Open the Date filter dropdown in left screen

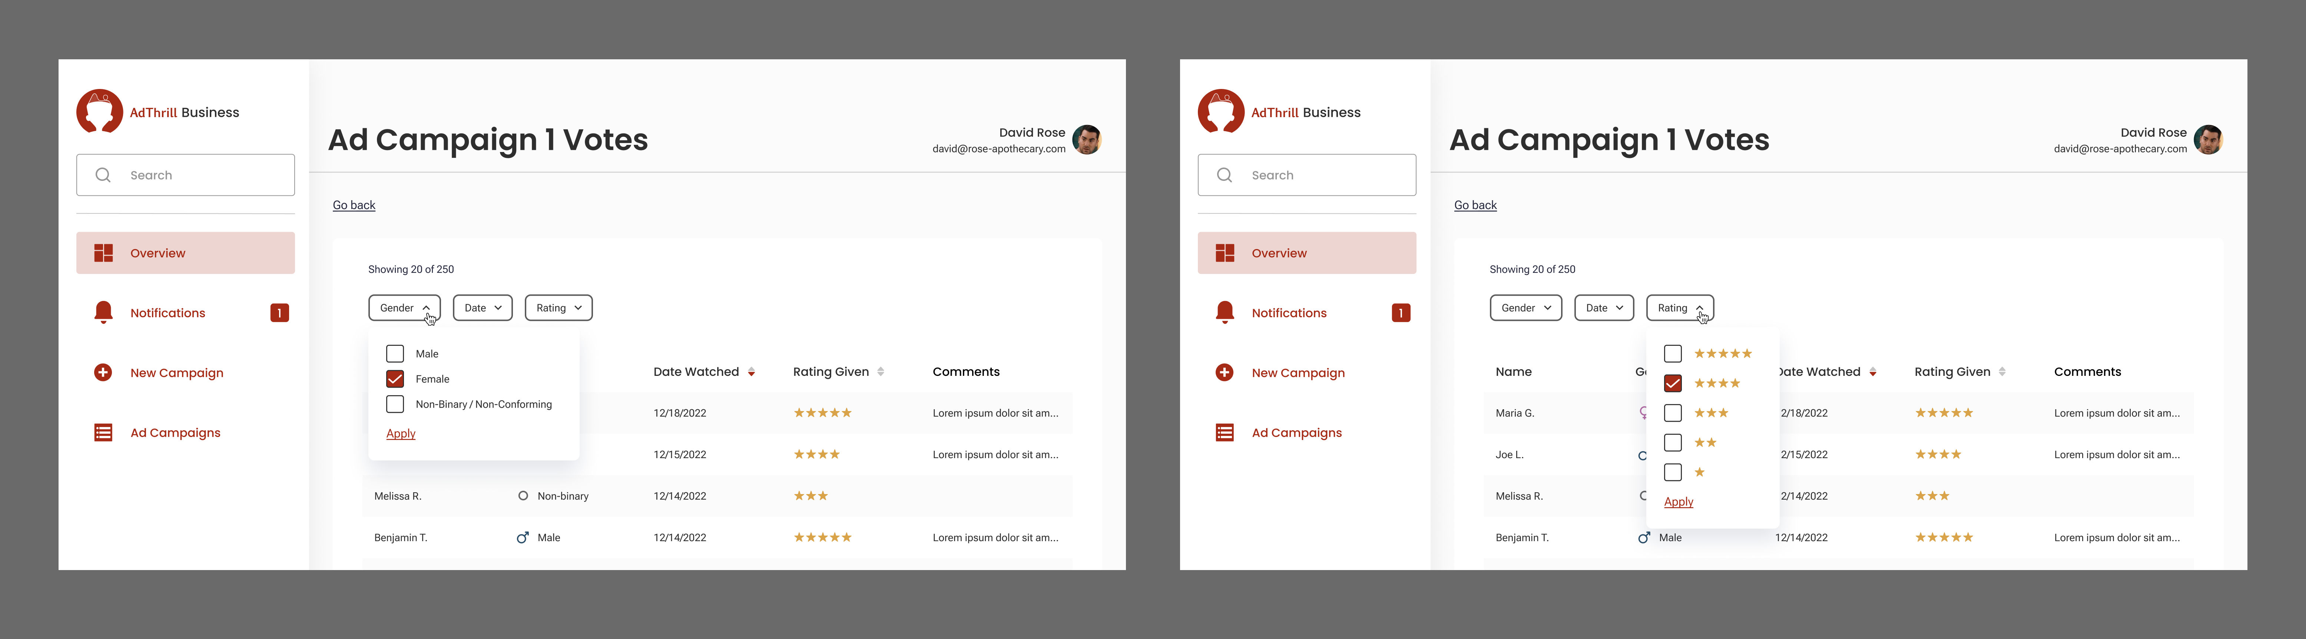[x=483, y=308]
